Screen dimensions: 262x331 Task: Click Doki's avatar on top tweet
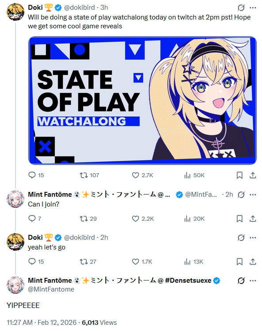tap(15, 12)
